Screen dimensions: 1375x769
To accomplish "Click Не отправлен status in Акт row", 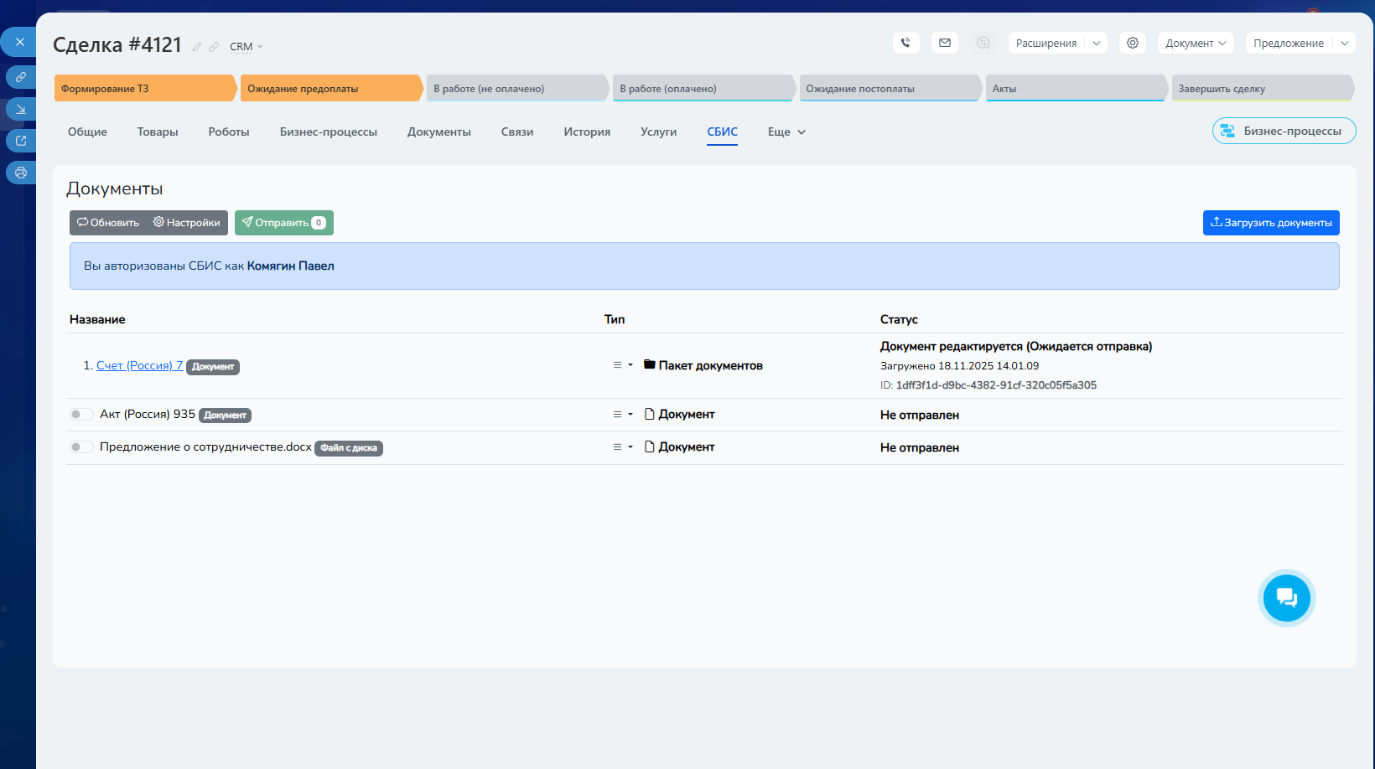I will click(x=920, y=415).
